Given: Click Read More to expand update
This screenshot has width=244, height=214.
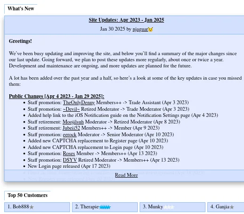Looking at the screenshot, I should click(x=126, y=175).
